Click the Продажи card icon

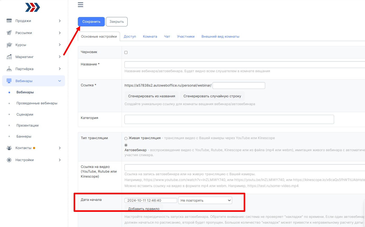pyautogui.click(x=9, y=21)
